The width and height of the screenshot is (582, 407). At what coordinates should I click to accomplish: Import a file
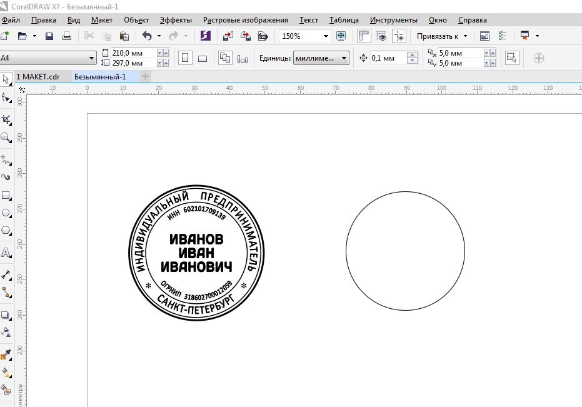pyautogui.click(x=228, y=36)
